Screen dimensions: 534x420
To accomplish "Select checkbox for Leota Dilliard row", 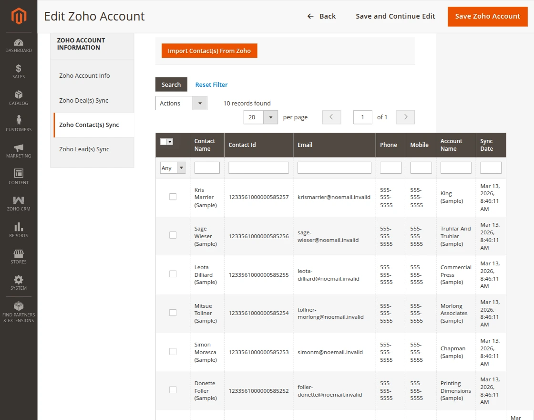I will 173,274.
